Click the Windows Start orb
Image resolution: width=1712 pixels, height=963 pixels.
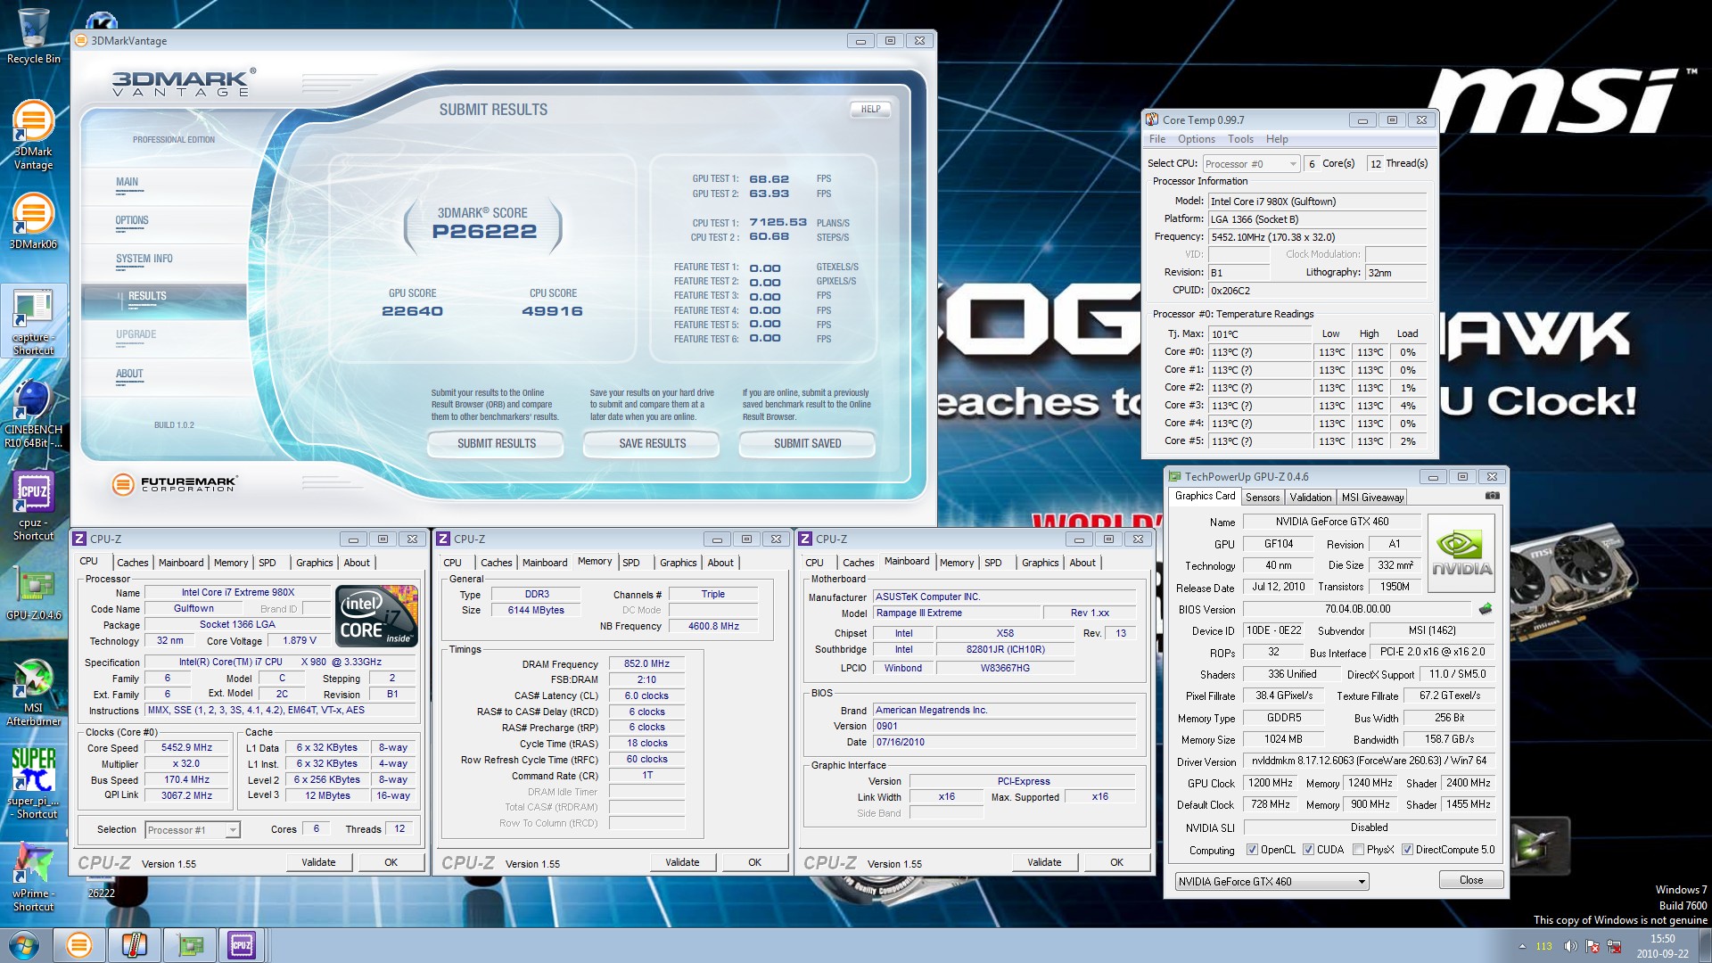(24, 945)
